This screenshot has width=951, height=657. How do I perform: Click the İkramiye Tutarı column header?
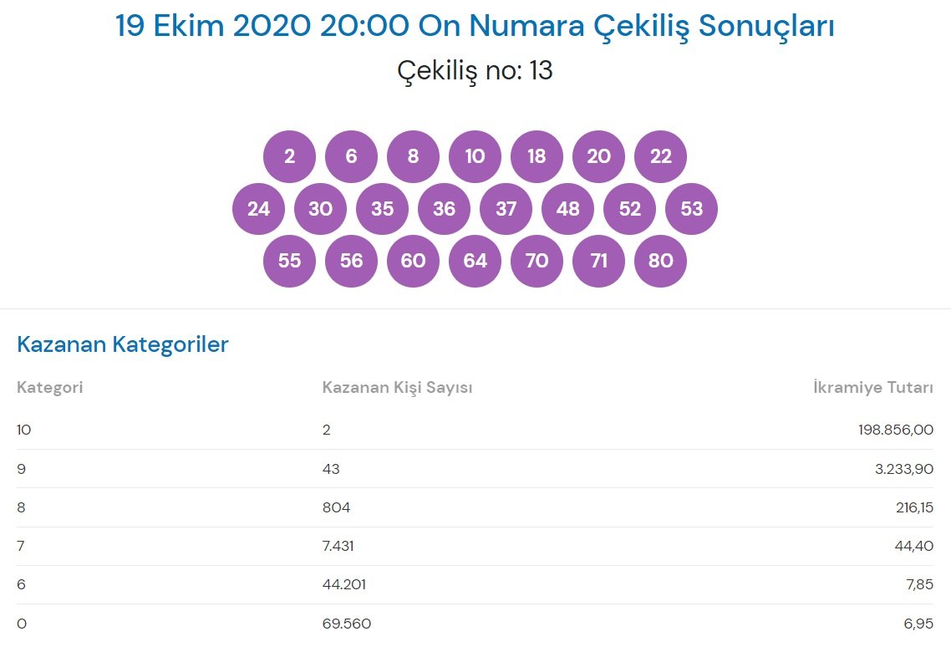coord(873,388)
